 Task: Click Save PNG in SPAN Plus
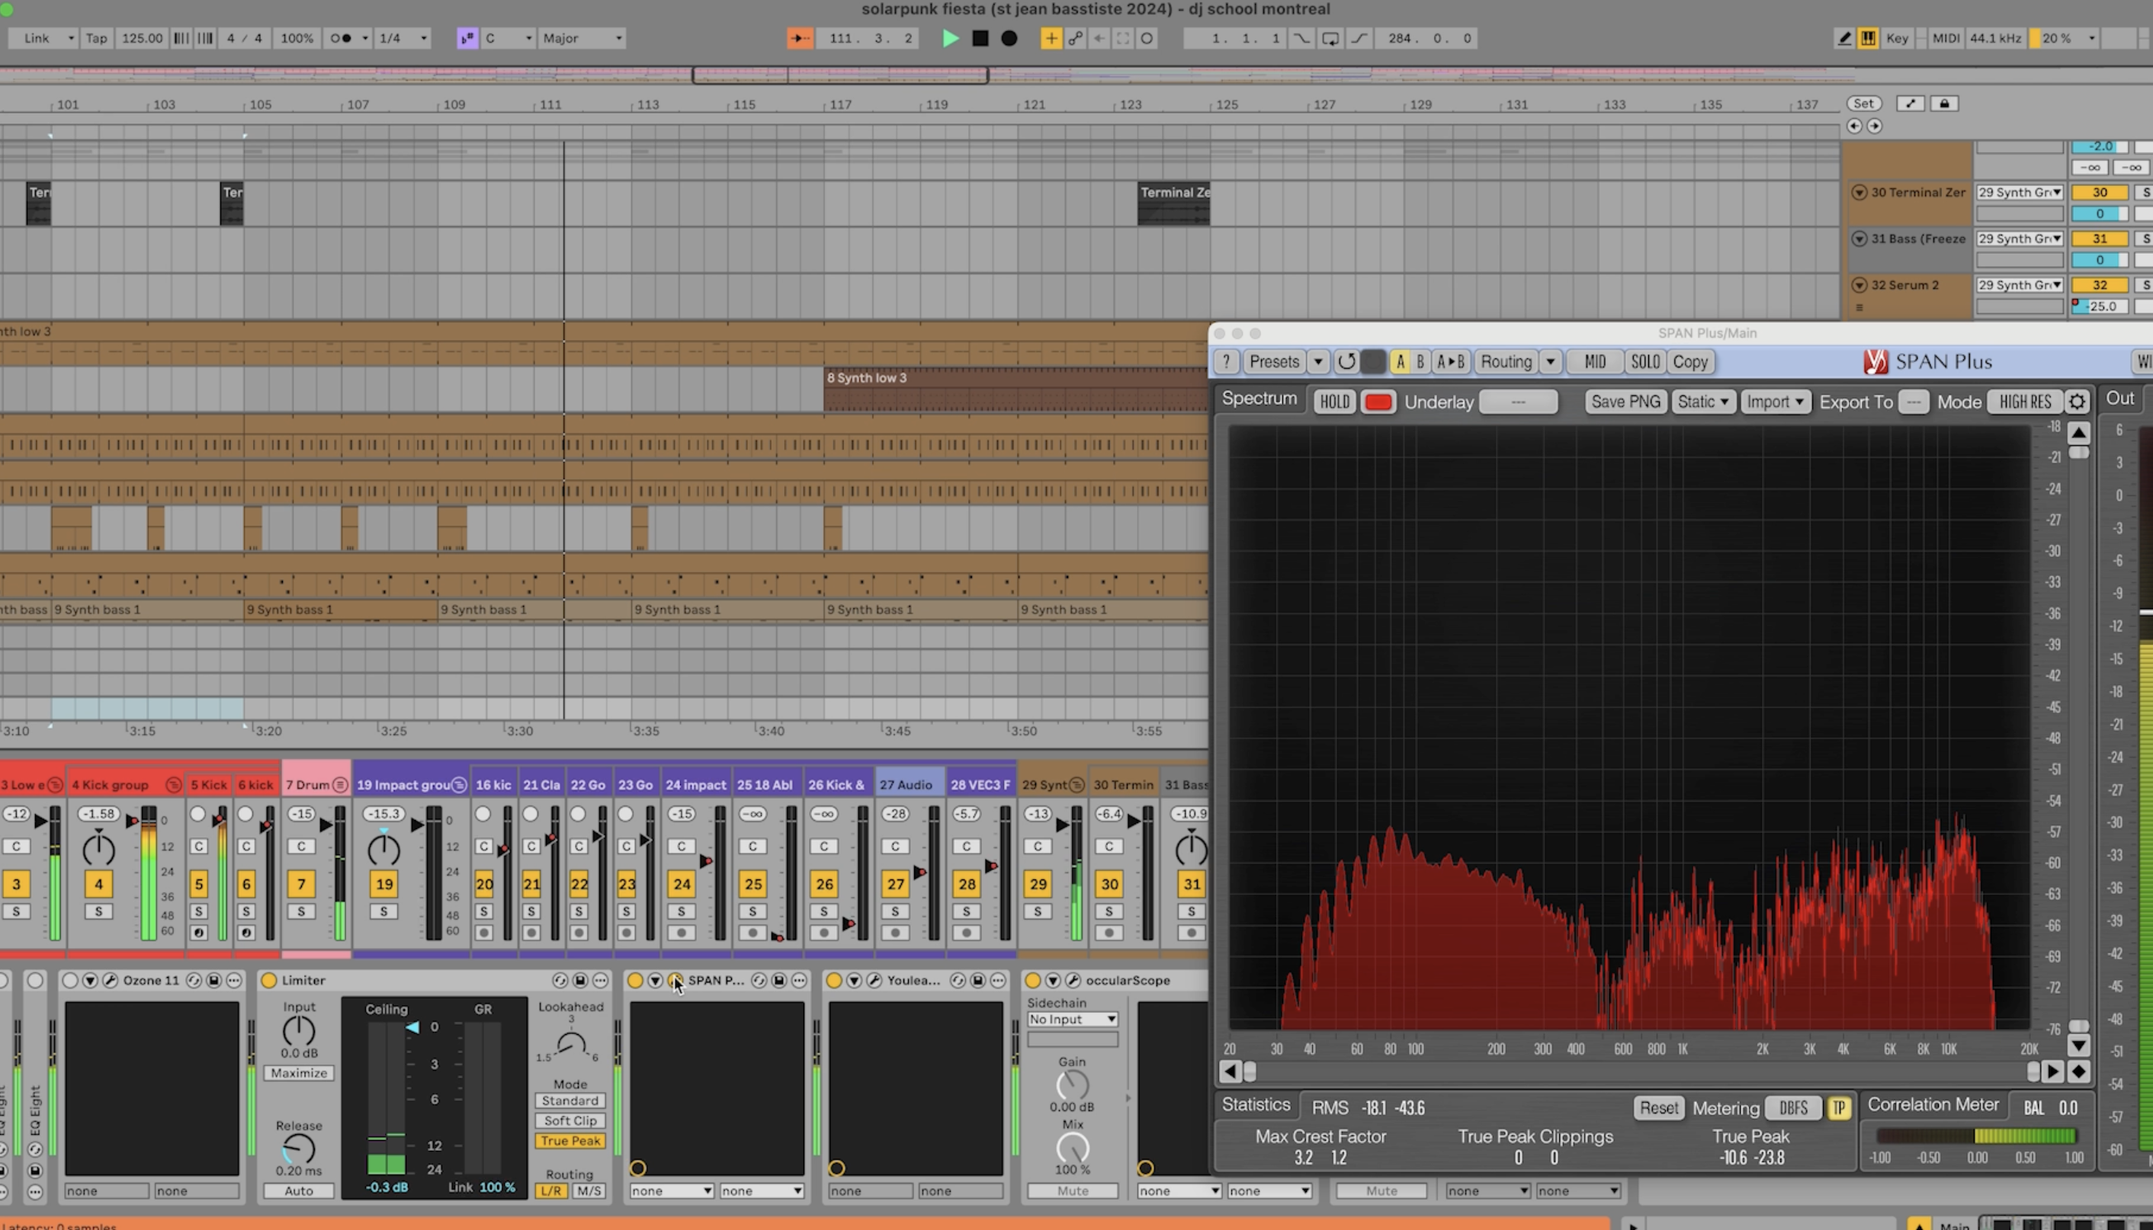(x=1625, y=402)
